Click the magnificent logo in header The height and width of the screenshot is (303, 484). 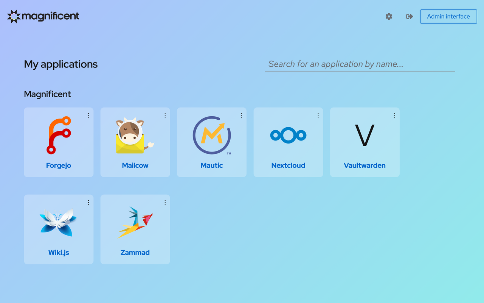pyautogui.click(x=43, y=16)
